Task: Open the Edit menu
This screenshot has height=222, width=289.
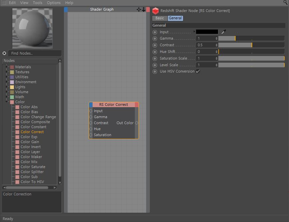Action: (x=12, y=3)
